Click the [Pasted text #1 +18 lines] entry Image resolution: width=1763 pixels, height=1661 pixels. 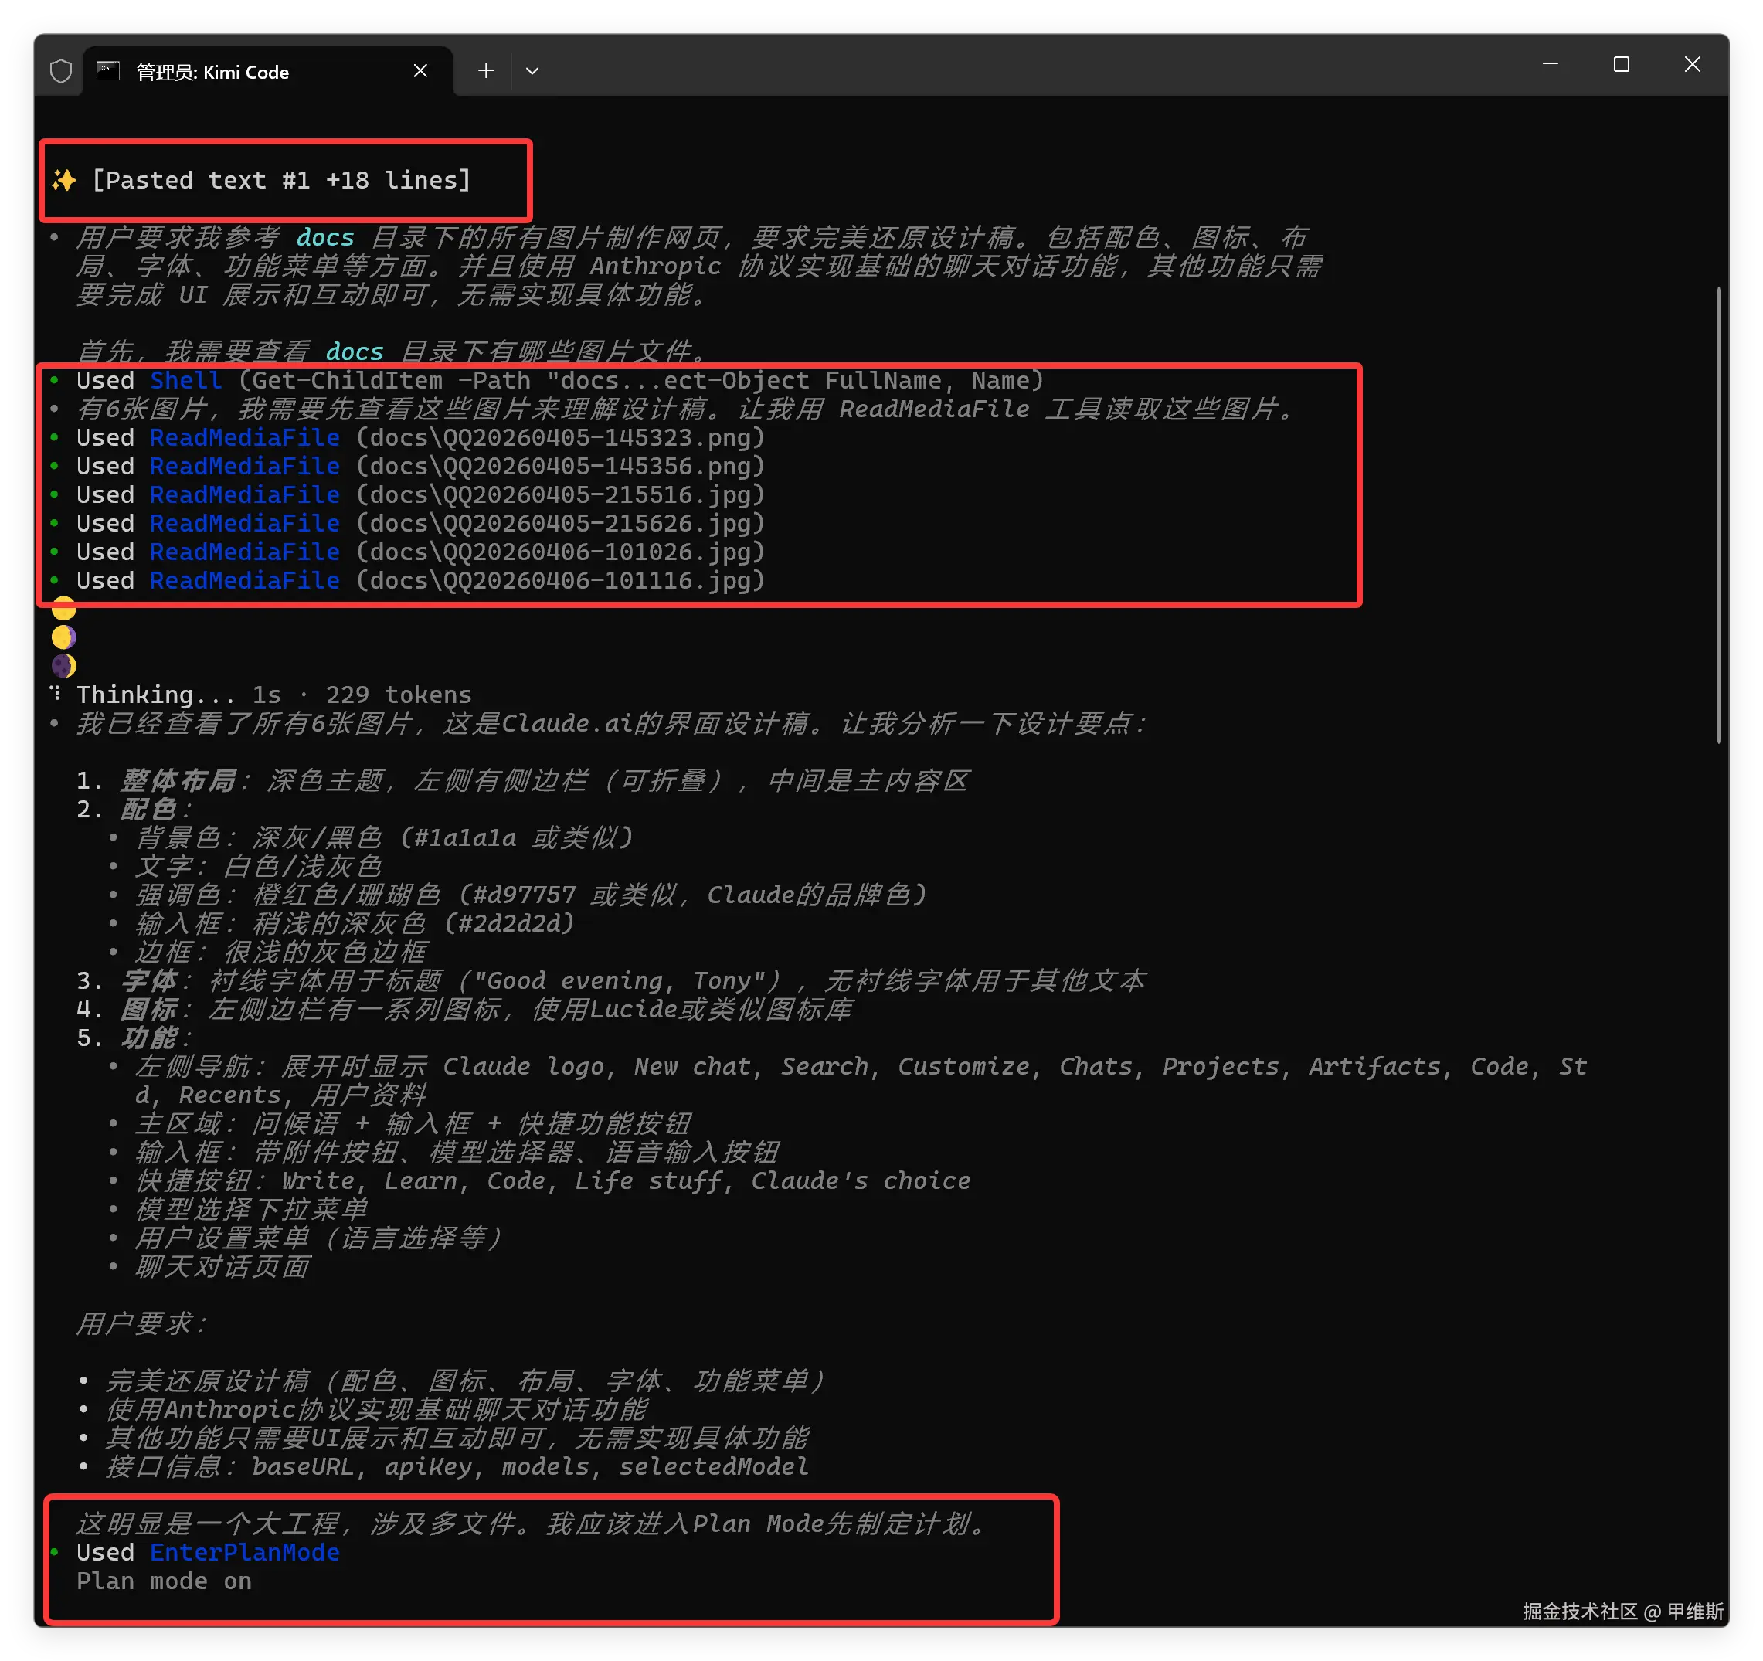[x=281, y=180]
